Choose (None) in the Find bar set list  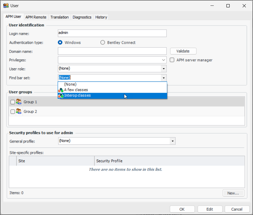70,84
